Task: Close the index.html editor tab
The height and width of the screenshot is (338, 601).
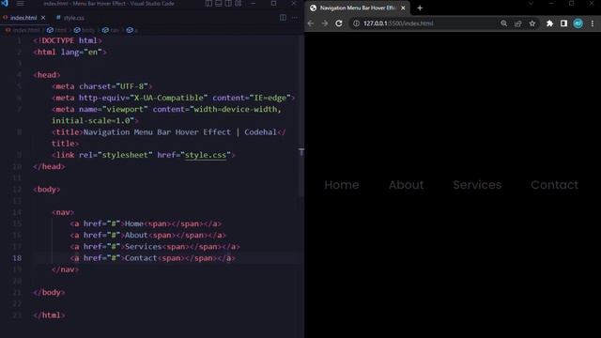Action: pyautogui.click(x=43, y=18)
